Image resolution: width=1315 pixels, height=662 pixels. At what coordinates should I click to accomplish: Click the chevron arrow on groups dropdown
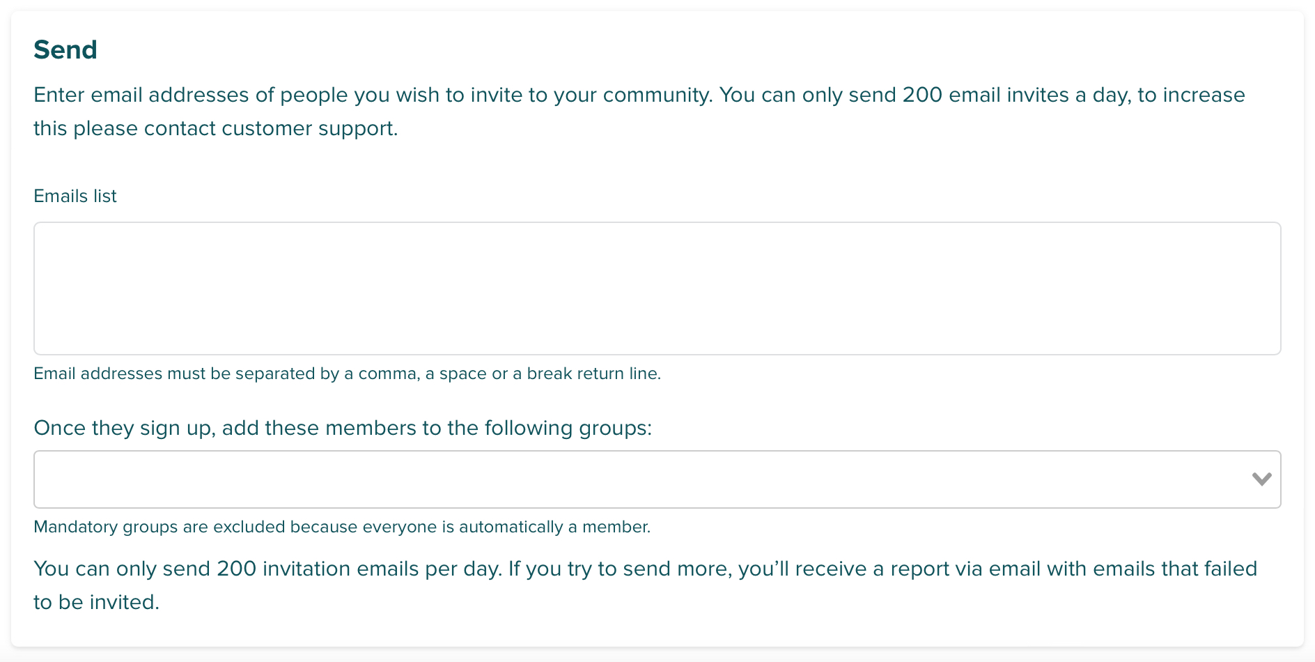click(1261, 479)
